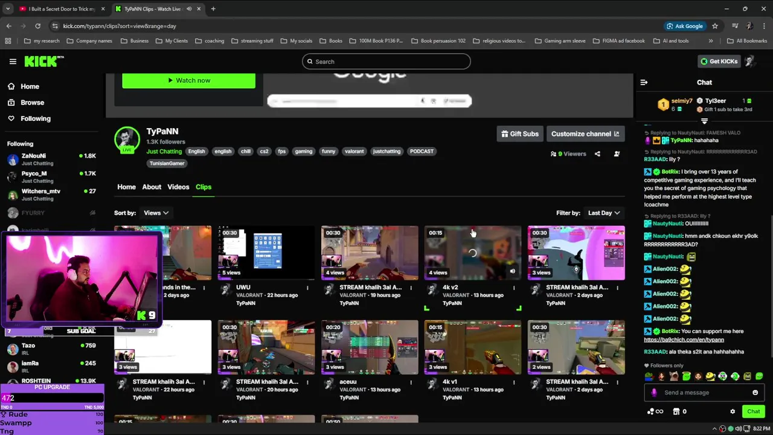Click the Just Chatting category link

point(164,152)
